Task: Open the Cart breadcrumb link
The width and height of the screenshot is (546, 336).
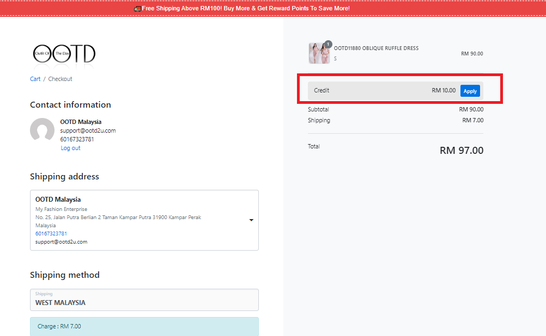Action: pos(35,79)
